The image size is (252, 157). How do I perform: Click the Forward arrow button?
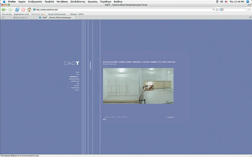tap(10, 10)
